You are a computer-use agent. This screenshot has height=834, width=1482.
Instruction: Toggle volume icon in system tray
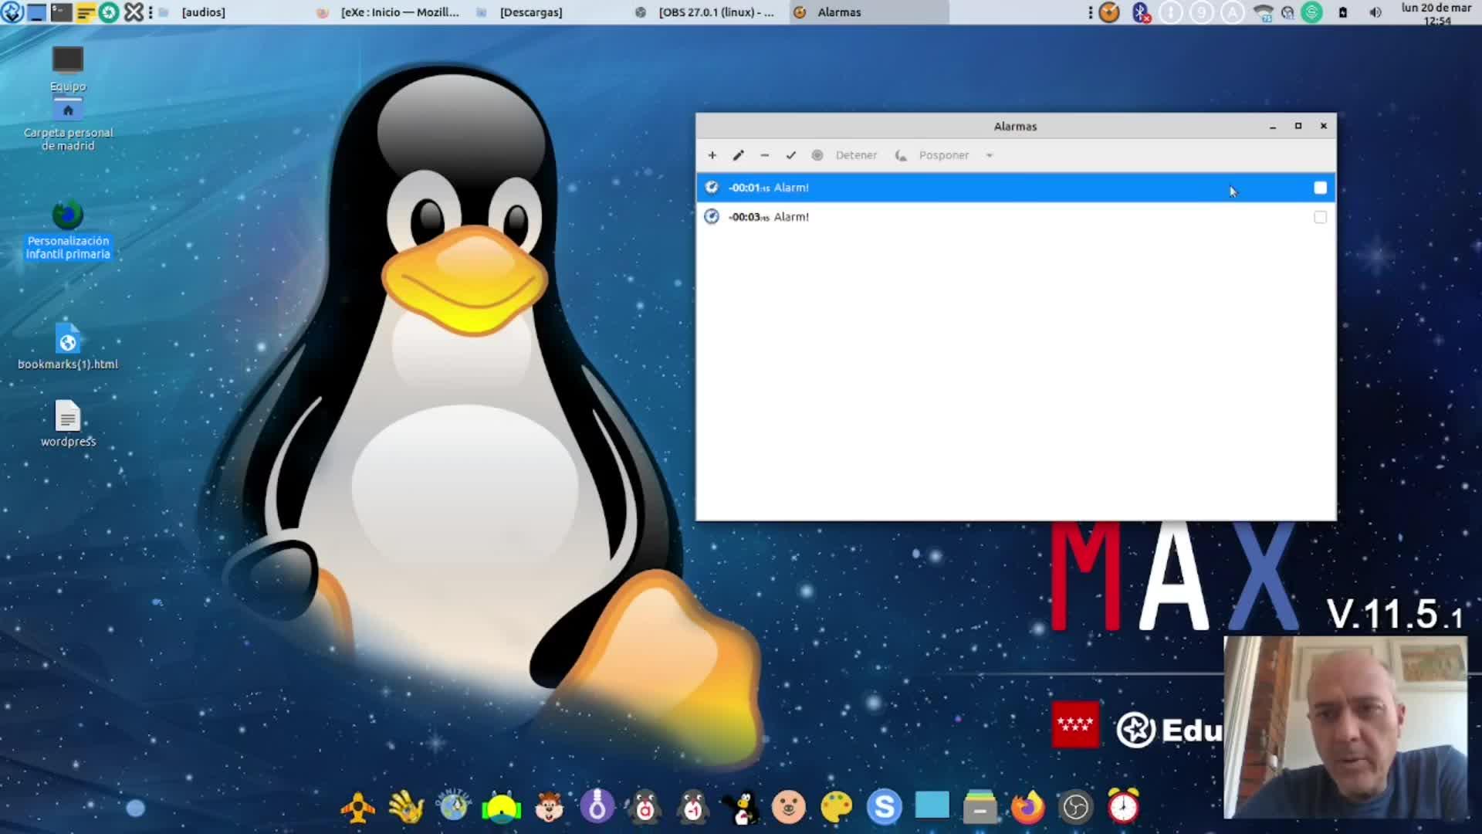pos(1375,12)
